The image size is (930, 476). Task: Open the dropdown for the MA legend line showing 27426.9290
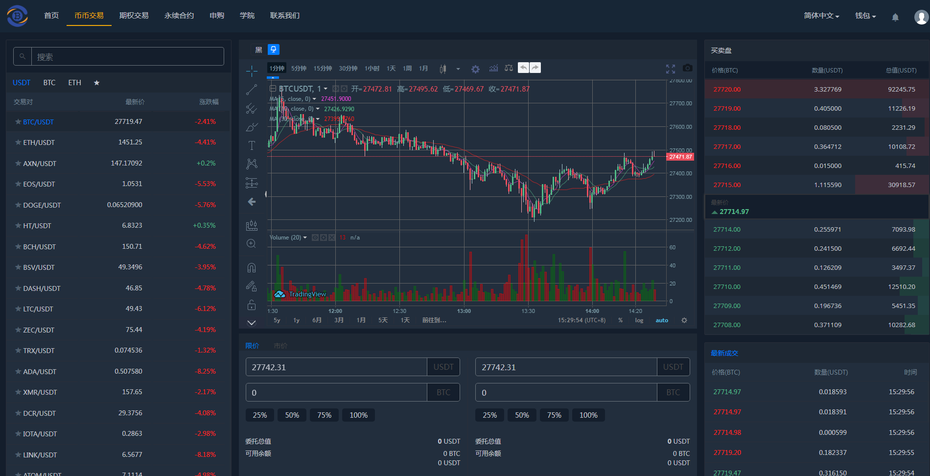coord(318,109)
